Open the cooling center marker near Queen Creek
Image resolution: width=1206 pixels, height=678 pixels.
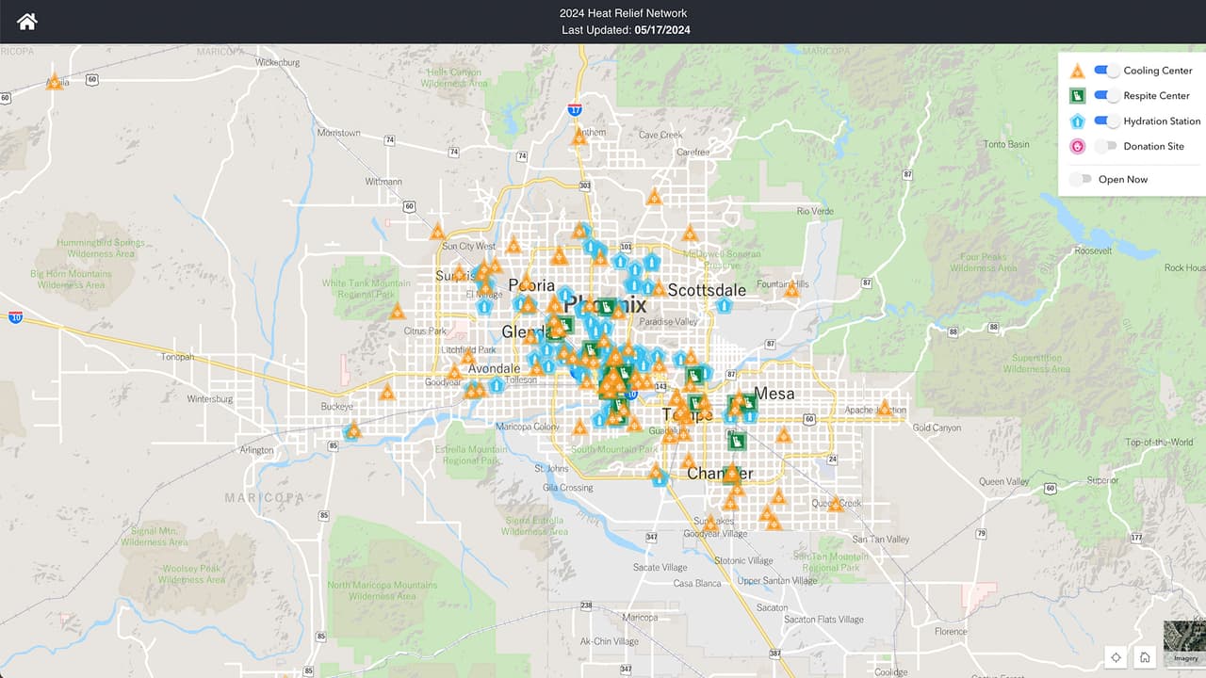coord(835,504)
